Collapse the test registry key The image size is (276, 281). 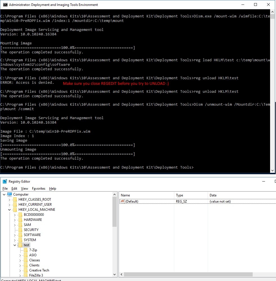tap(15, 245)
